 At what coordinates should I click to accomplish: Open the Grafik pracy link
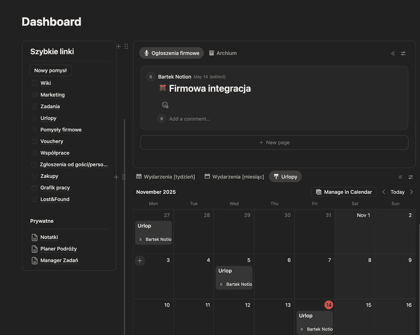click(55, 188)
